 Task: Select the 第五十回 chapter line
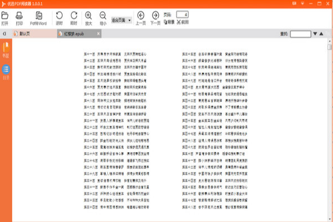(x=213, y=154)
